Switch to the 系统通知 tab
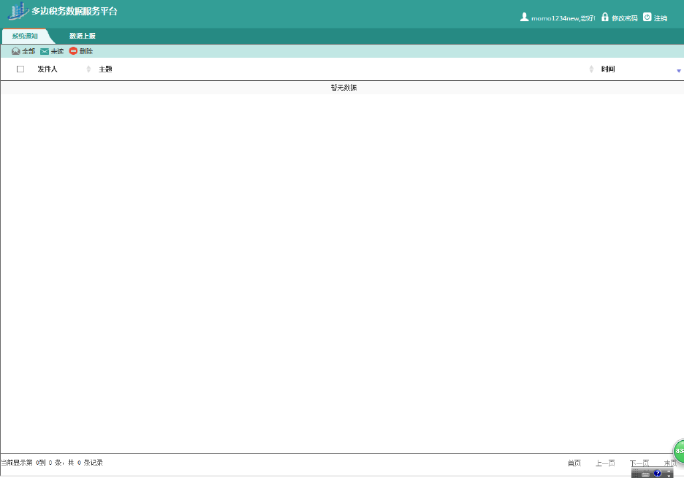684x478 pixels. (25, 36)
